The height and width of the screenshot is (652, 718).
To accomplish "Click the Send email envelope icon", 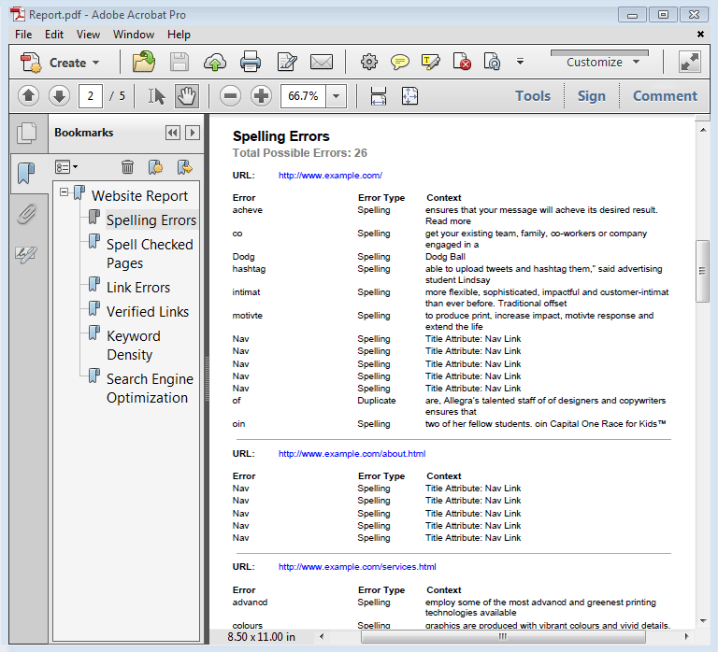I will tap(322, 62).
